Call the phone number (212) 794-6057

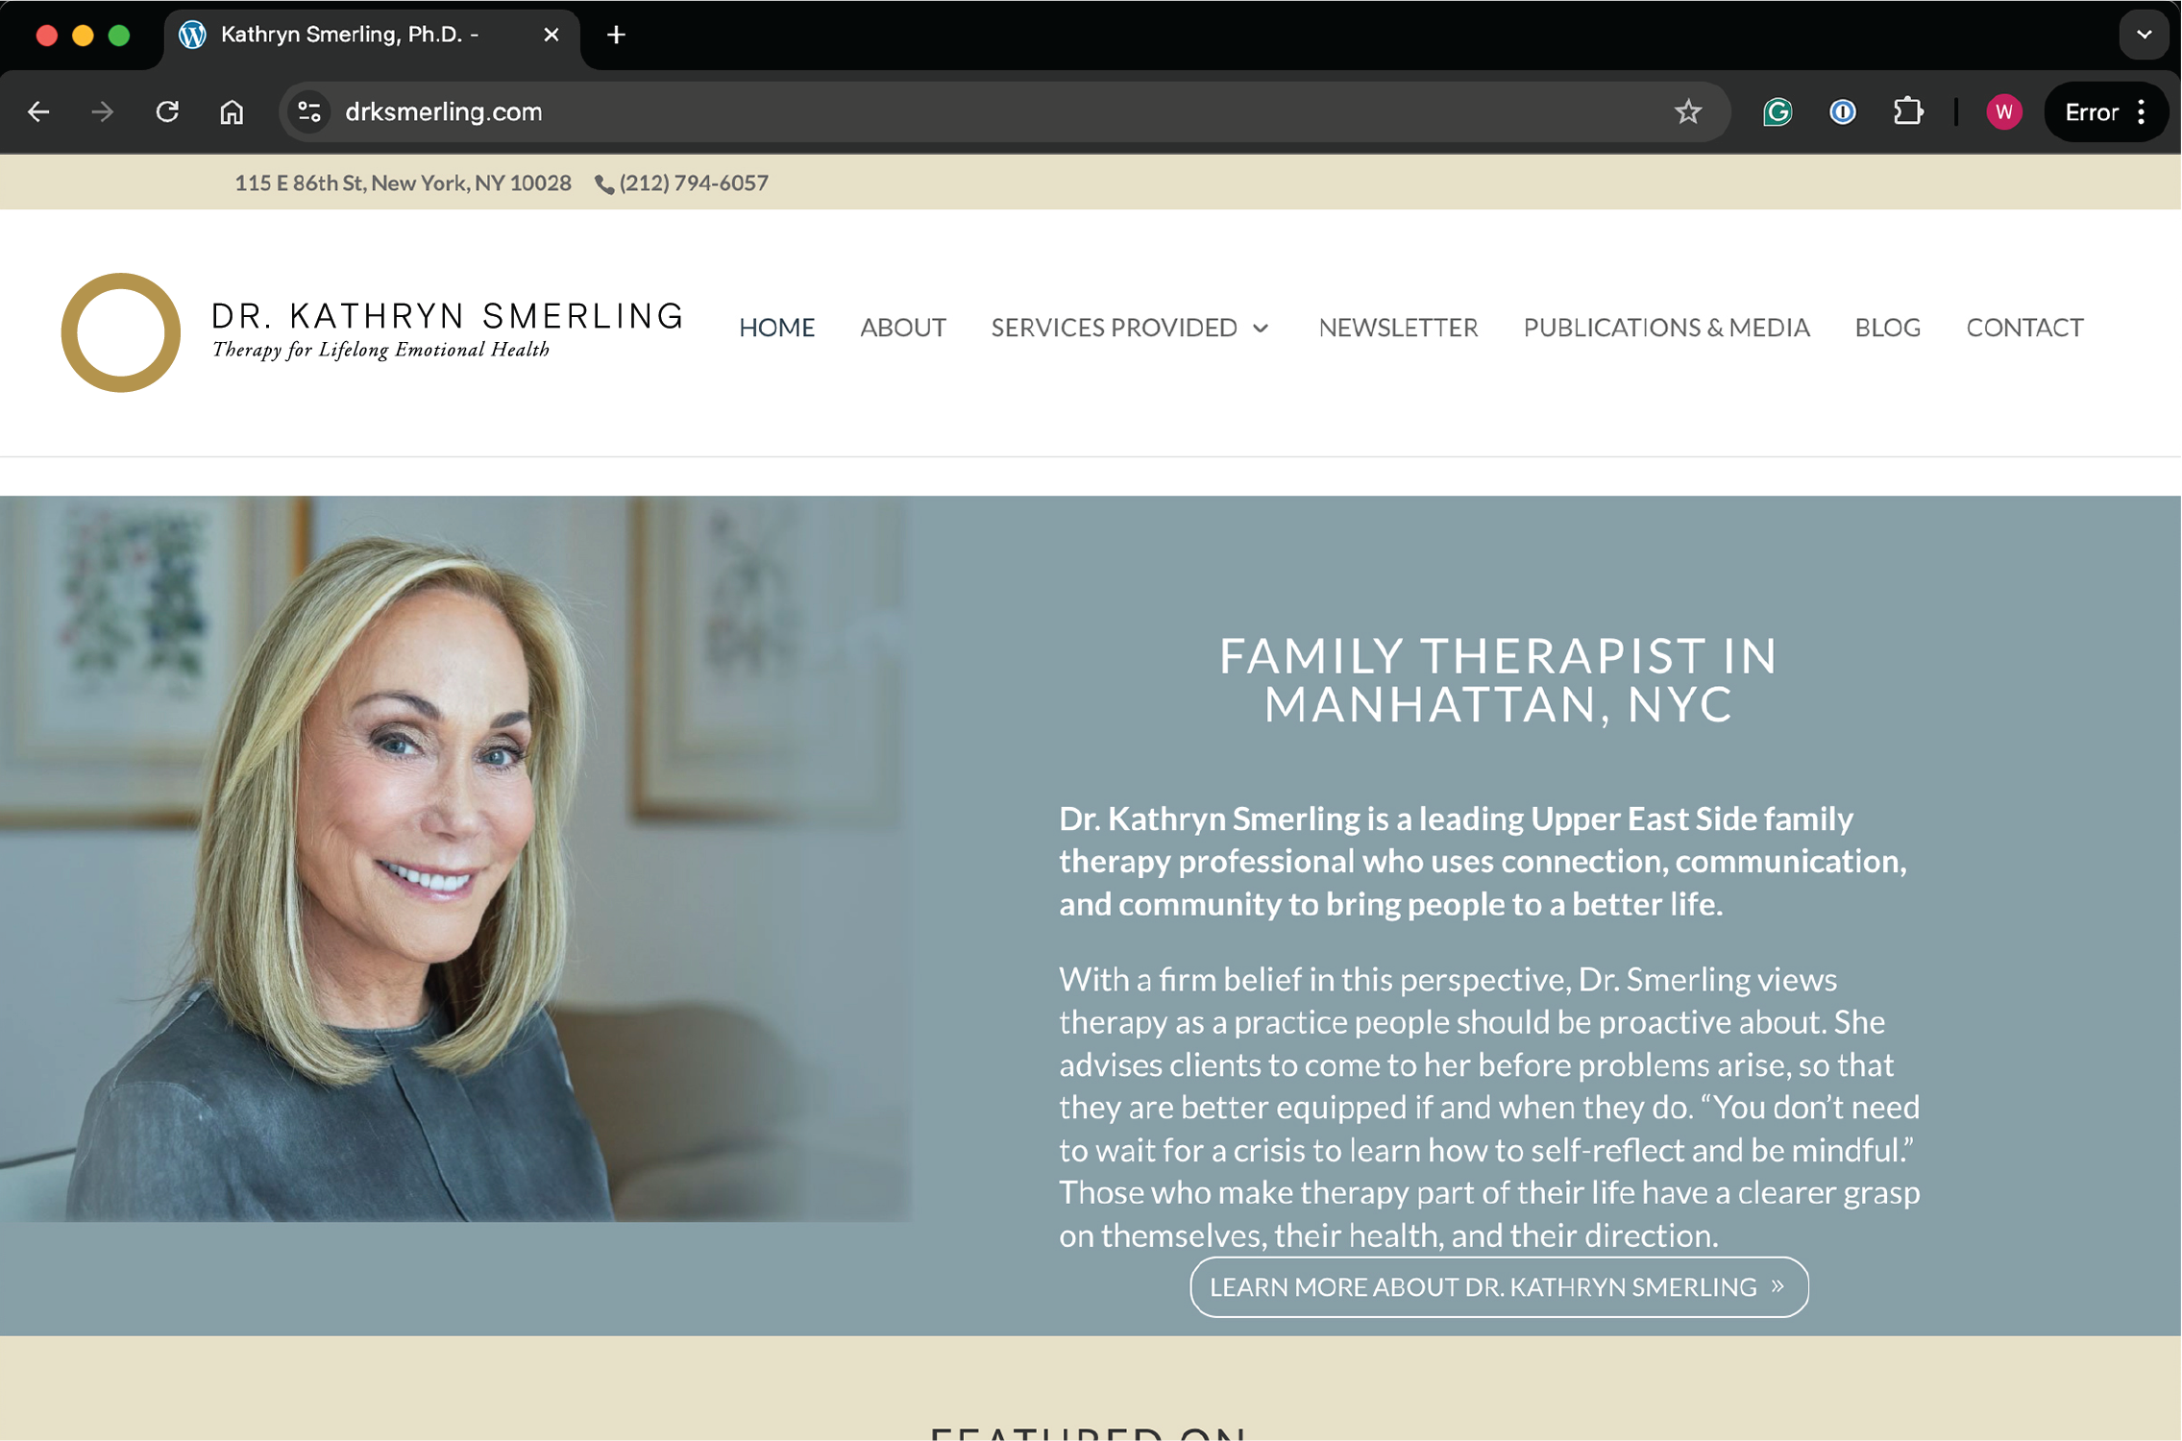point(681,183)
